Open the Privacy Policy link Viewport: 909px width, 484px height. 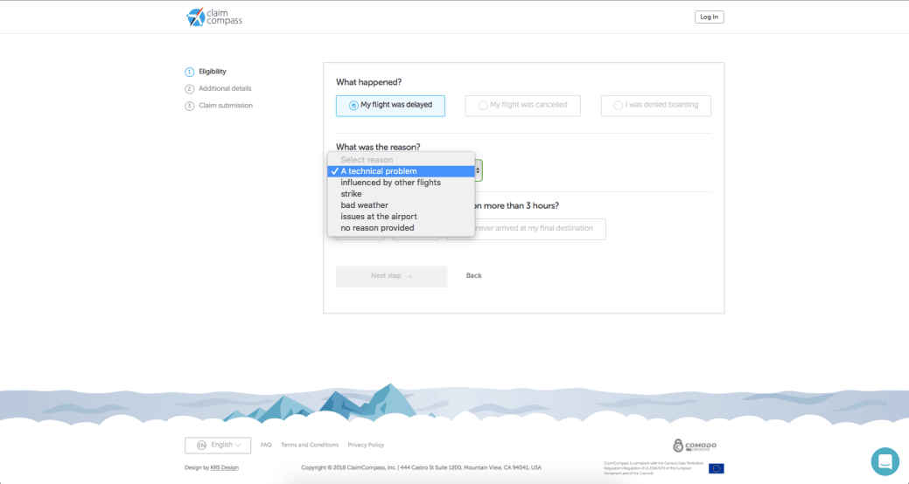[x=366, y=445]
